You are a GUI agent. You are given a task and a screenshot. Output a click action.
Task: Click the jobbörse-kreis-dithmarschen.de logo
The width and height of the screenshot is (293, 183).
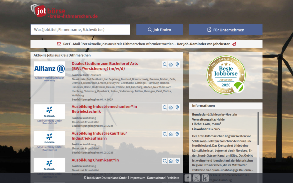[x=64, y=11]
